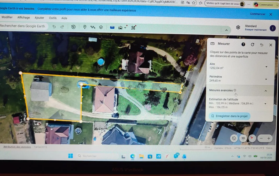Open the Outils menu
The height and width of the screenshot is (176, 279).
point(53,18)
